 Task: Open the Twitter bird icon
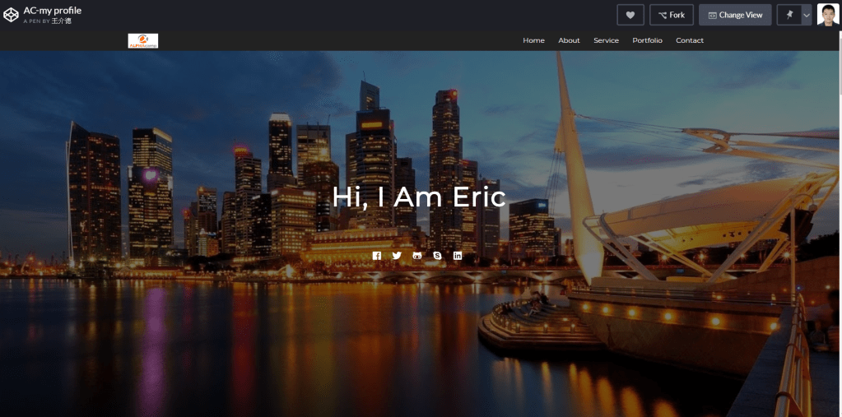[397, 256]
